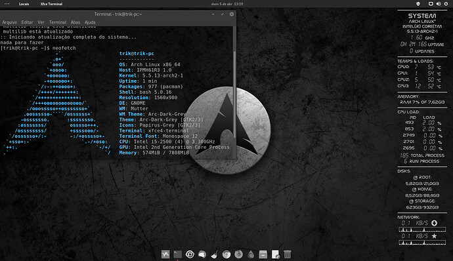Open the archive drawer icon in the dock
453x261 pixels.
click(x=263, y=254)
